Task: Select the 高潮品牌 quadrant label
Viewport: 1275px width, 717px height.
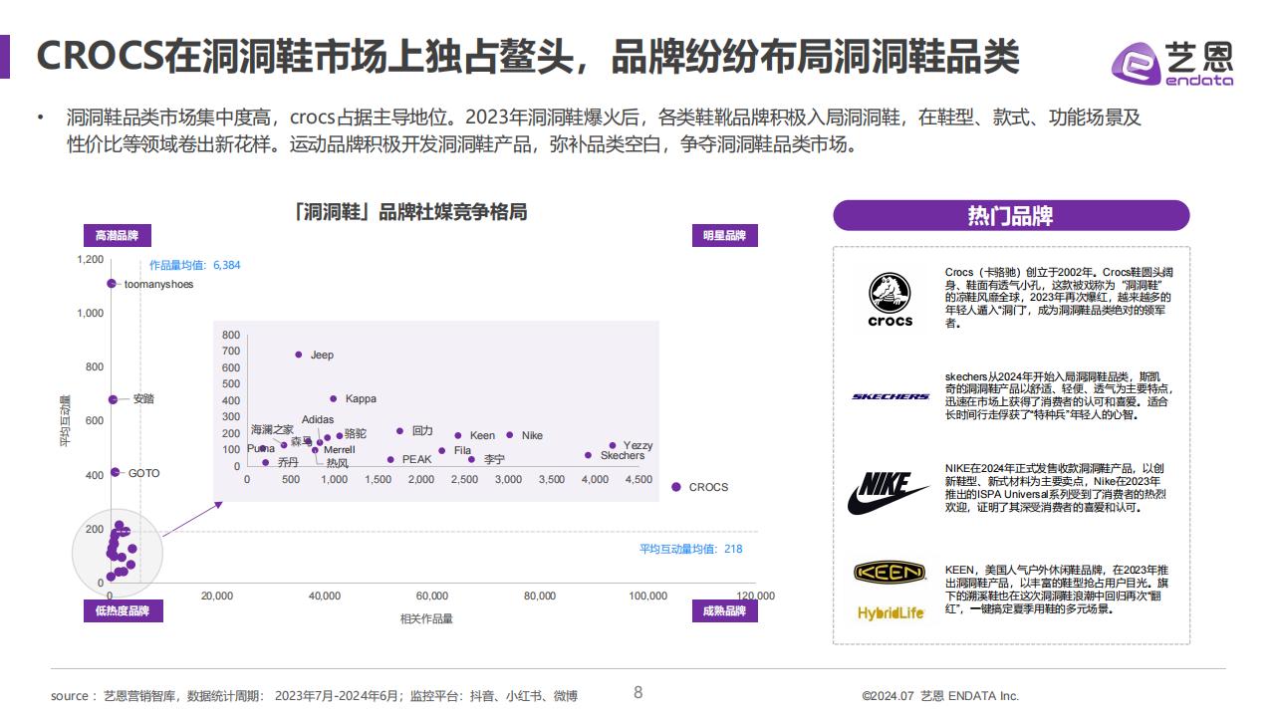Action: [x=117, y=236]
